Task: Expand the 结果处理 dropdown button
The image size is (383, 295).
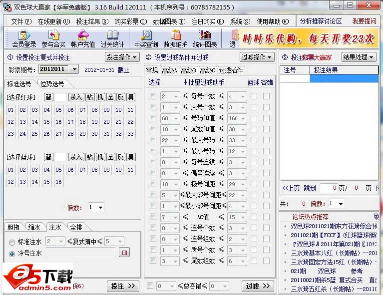Action: (x=358, y=57)
